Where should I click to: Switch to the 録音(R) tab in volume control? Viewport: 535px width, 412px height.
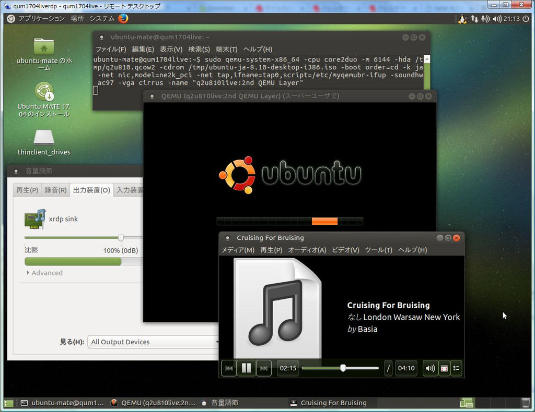pyautogui.click(x=55, y=190)
